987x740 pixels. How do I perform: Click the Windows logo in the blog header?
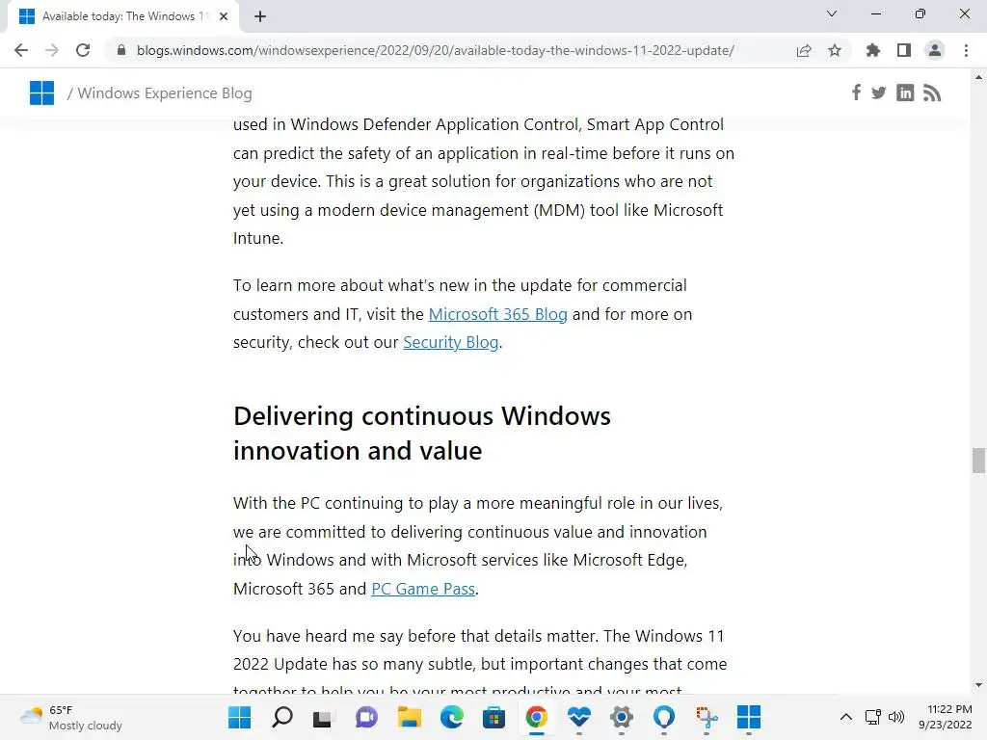[41, 93]
